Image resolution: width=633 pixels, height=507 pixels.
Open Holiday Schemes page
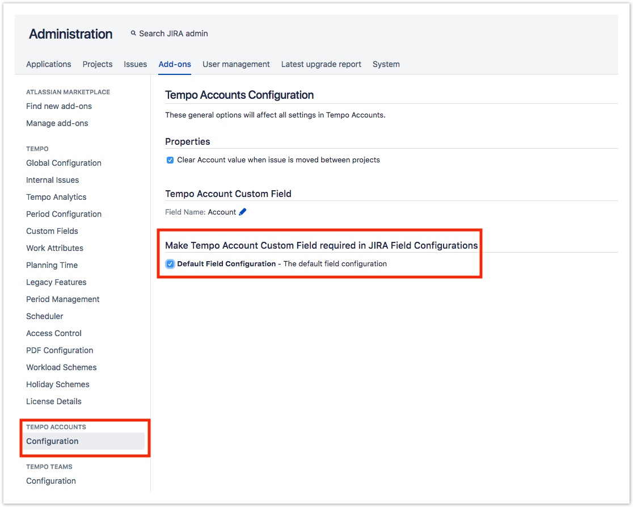click(58, 384)
